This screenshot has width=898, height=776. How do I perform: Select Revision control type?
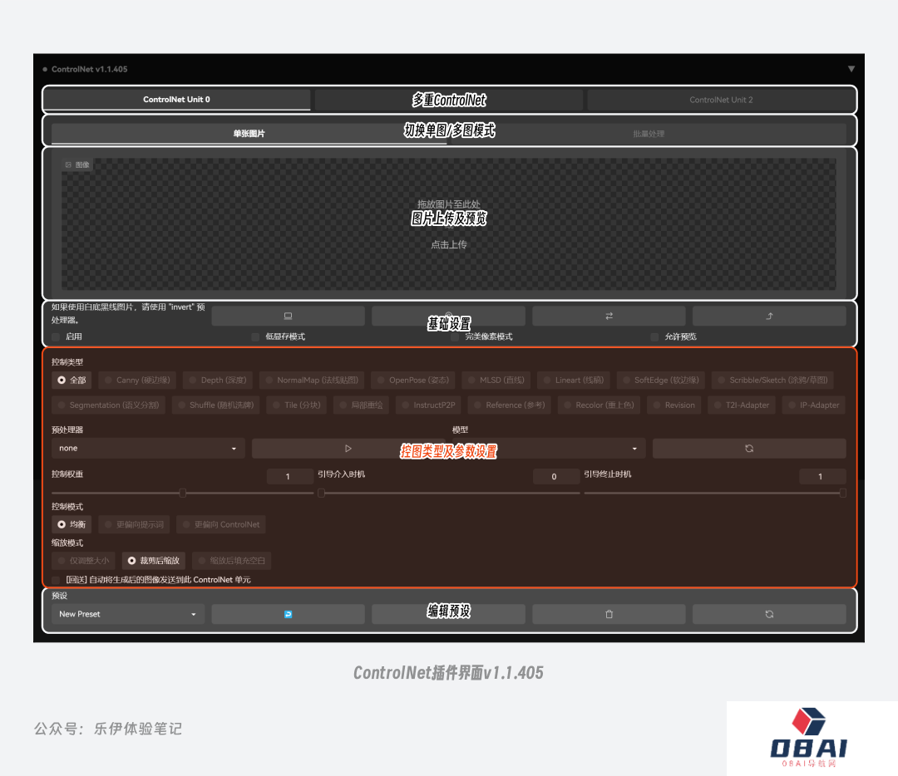[x=674, y=405]
